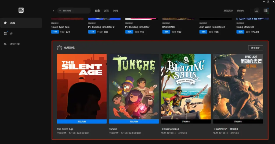Screen dimensions: 275x144
Task: Click the 《消逝的光芒：增强版》 title text
Action: 226,129
